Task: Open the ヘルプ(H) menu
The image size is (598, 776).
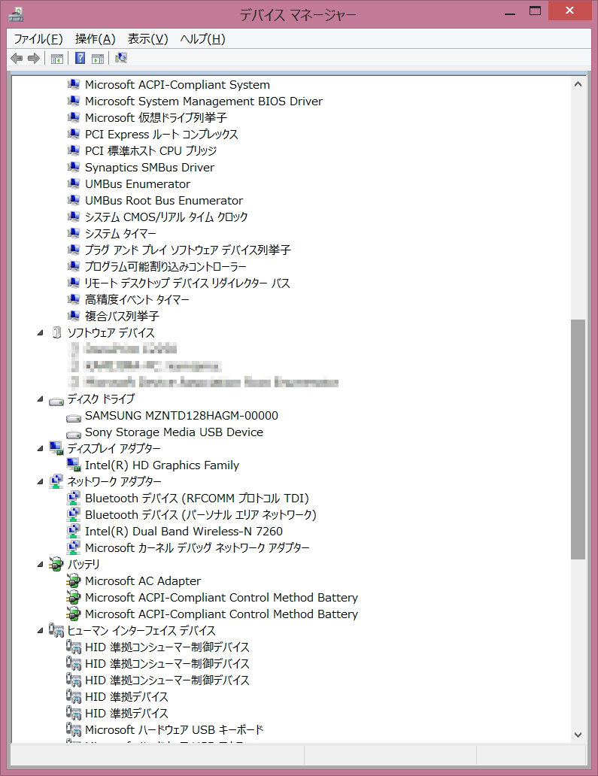Action: (202, 39)
